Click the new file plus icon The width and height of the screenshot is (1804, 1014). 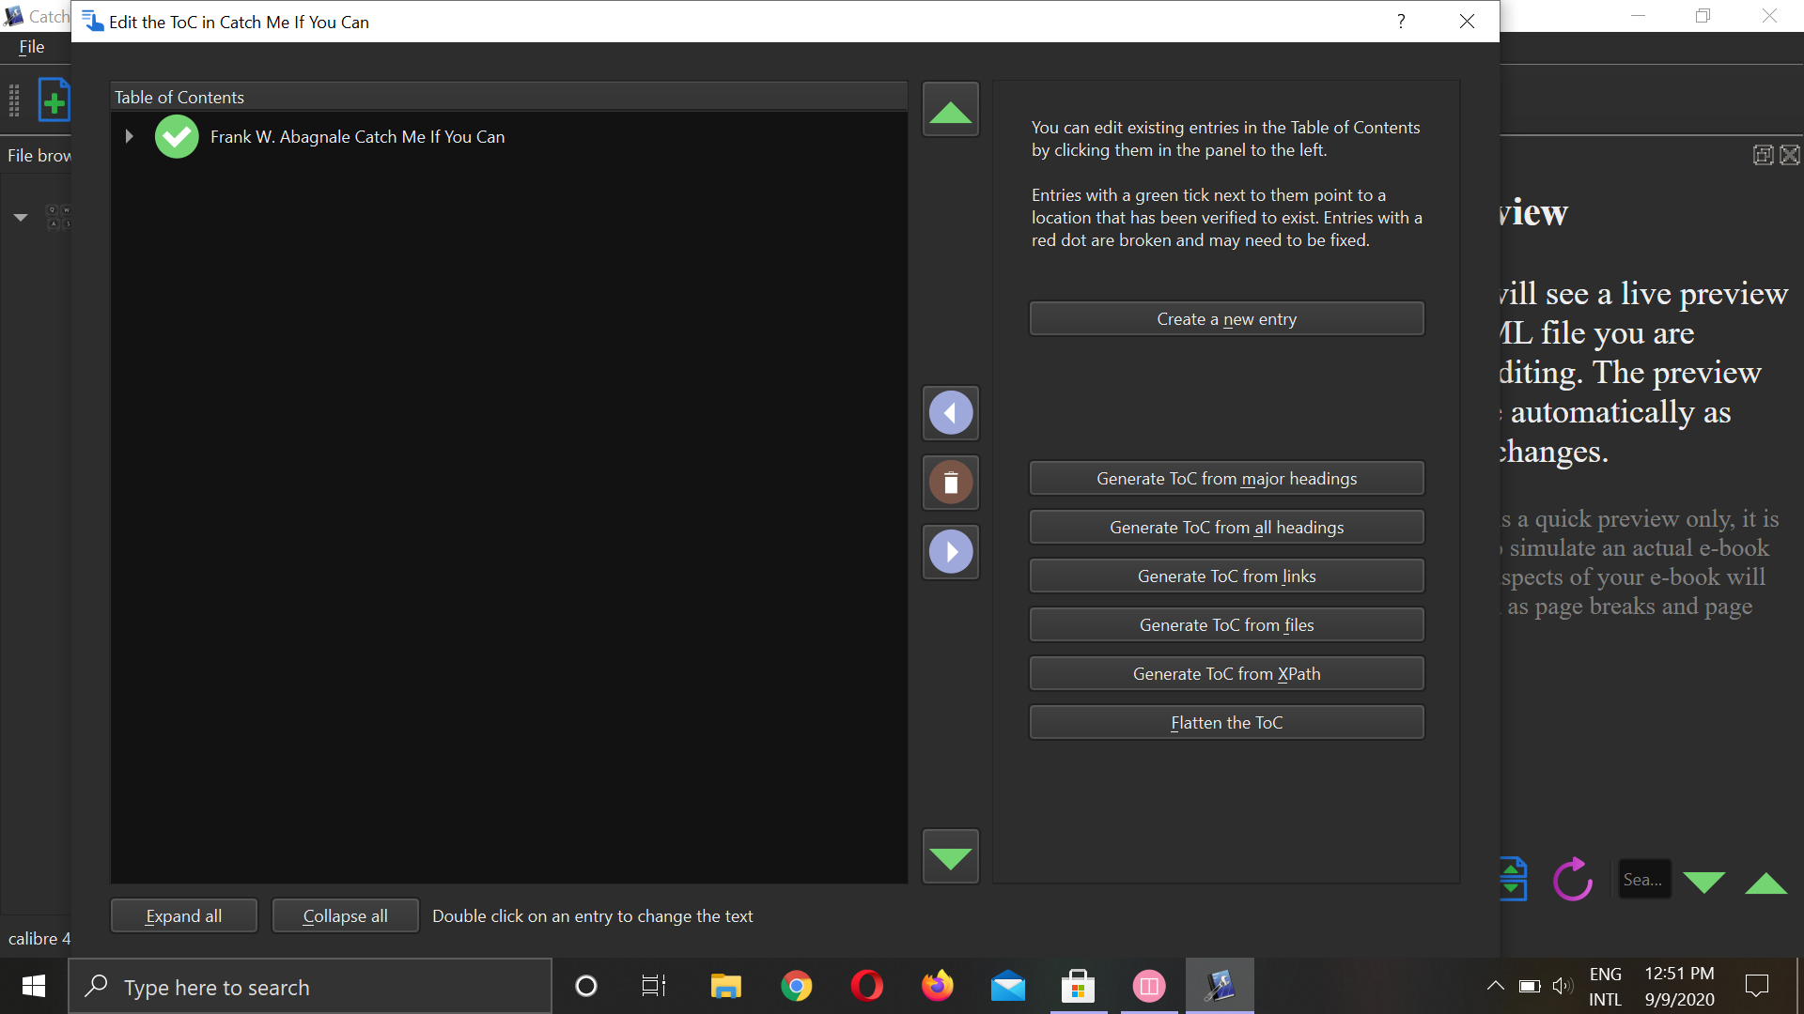click(x=54, y=100)
